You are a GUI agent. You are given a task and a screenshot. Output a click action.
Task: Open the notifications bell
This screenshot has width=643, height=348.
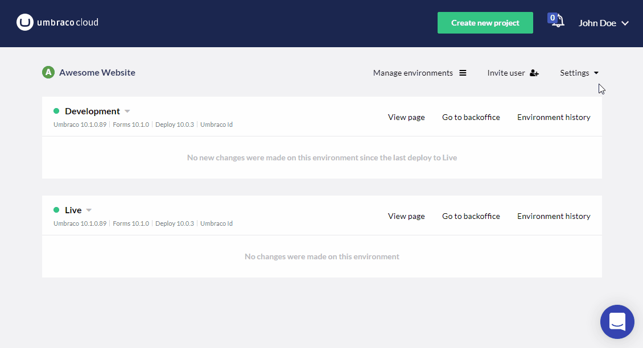tap(557, 20)
